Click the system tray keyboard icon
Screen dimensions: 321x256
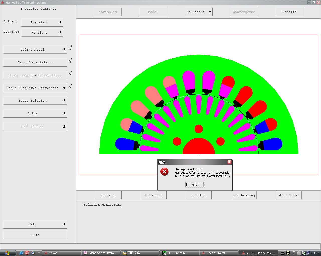click(x=283, y=253)
